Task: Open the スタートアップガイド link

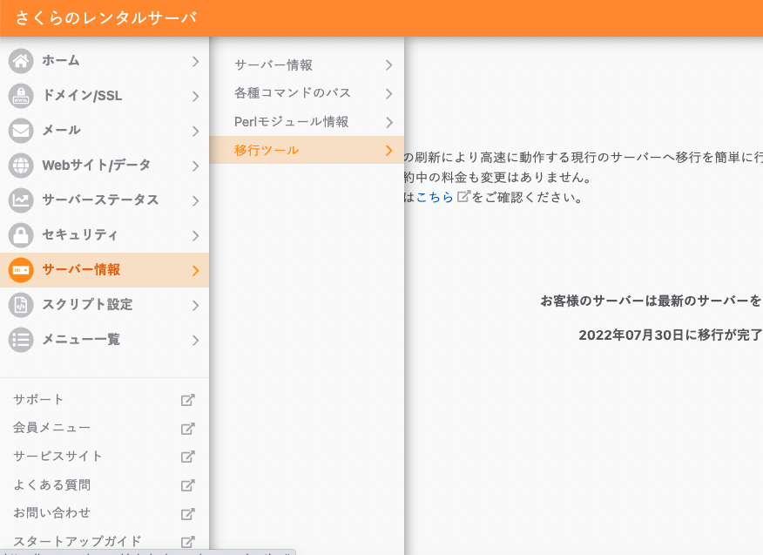Action: tap(77, 541)
